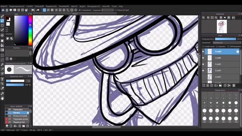This screenshot has width=242, height=136.
Task: Select the Magic Wand tool
Action: pyautogui.click(x=2, y=65)
